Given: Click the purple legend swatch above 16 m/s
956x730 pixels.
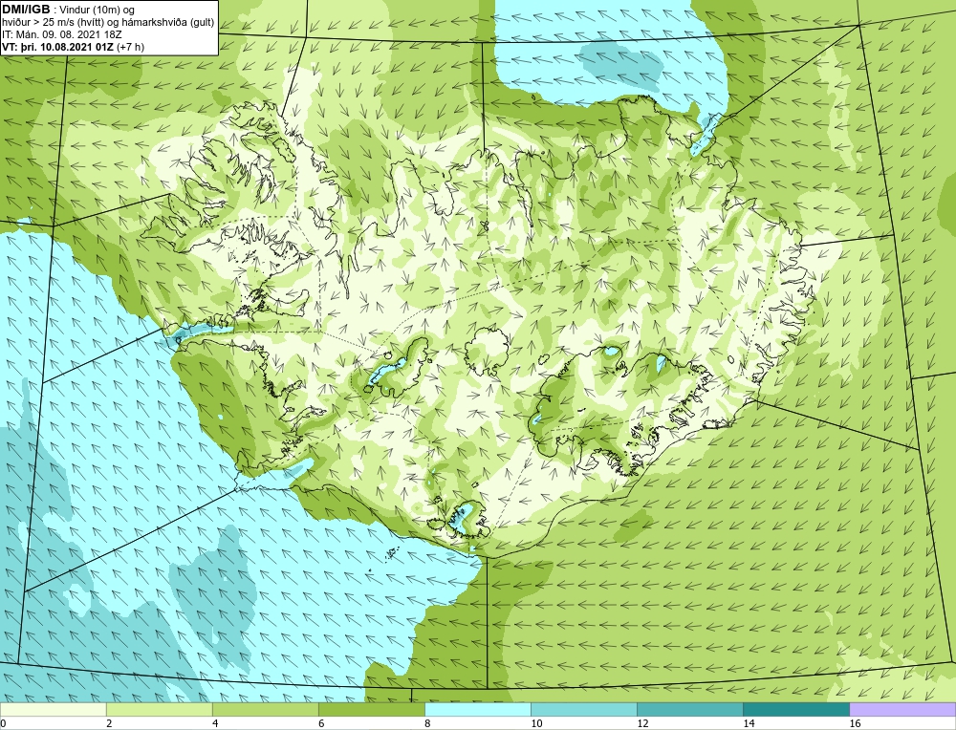Looking at the screenshot, I should [x=902, y=709].
